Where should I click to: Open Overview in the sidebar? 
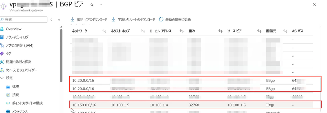(14, 29)
